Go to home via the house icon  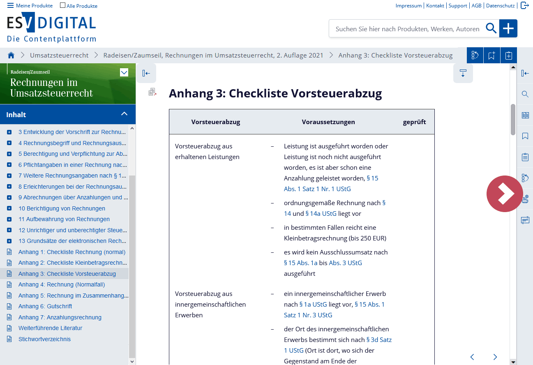pyautogui.click(x=11, y=55)
